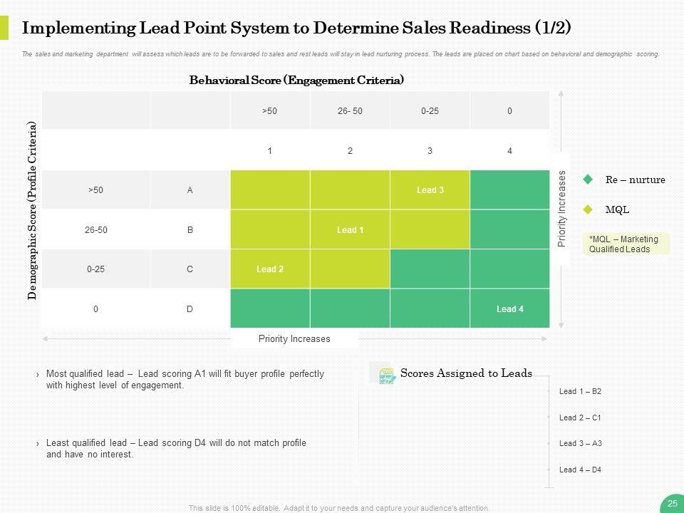Viewport: 684px width, 513px height.
Task: Click the '>50' behavioral score column header
Action: click(x=270, y=111)
